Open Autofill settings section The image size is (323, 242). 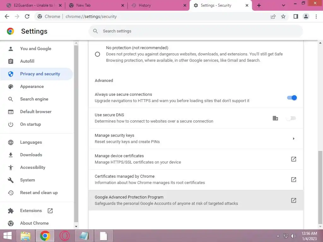[x=37, y=61]
